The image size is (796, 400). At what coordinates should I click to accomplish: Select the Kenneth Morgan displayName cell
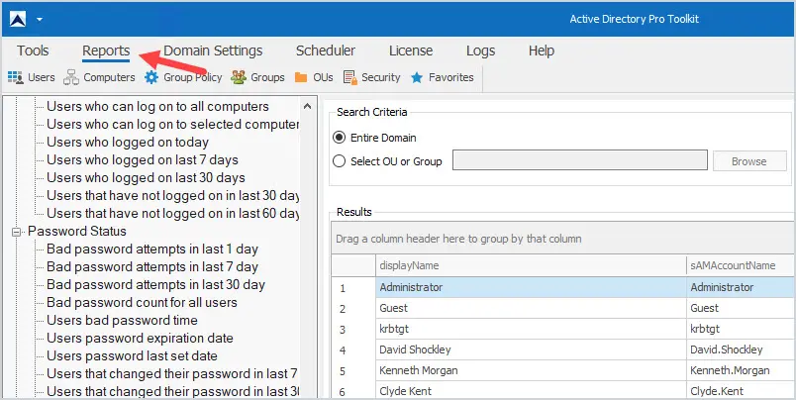pyautogui.click(x=531, y=370)
